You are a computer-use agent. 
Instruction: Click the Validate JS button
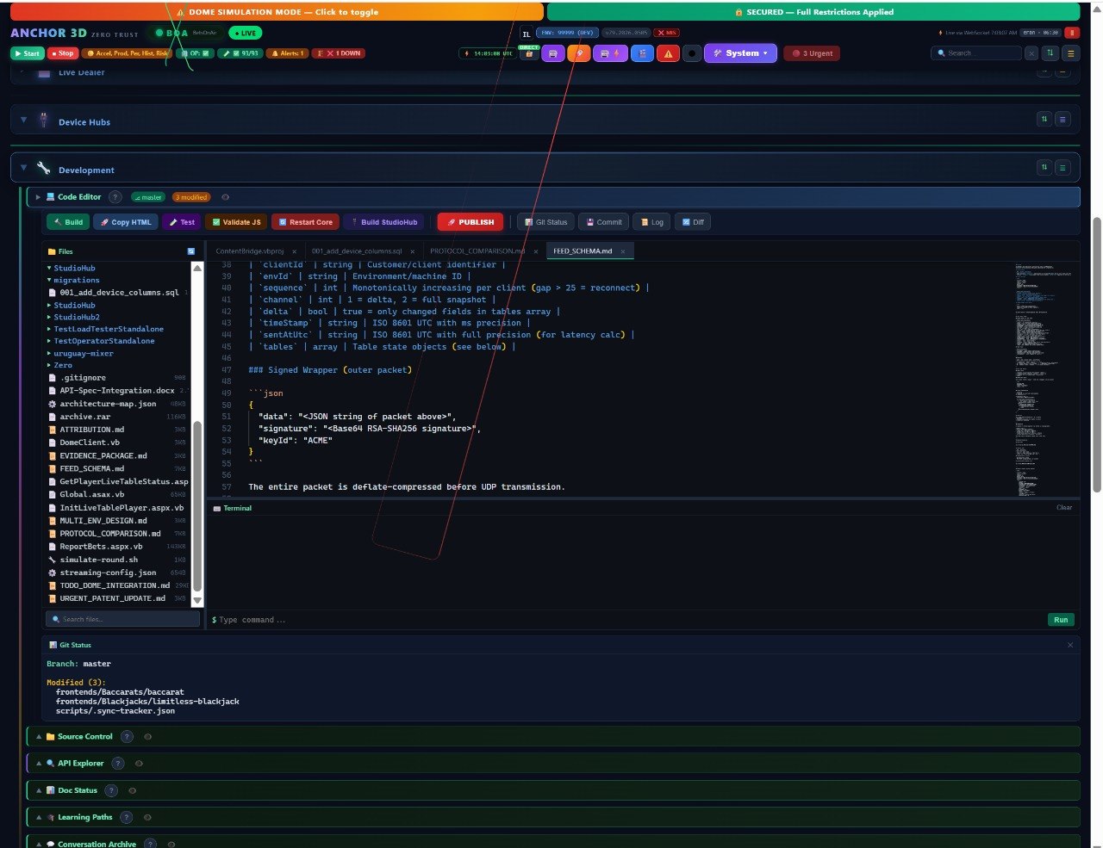236,222
